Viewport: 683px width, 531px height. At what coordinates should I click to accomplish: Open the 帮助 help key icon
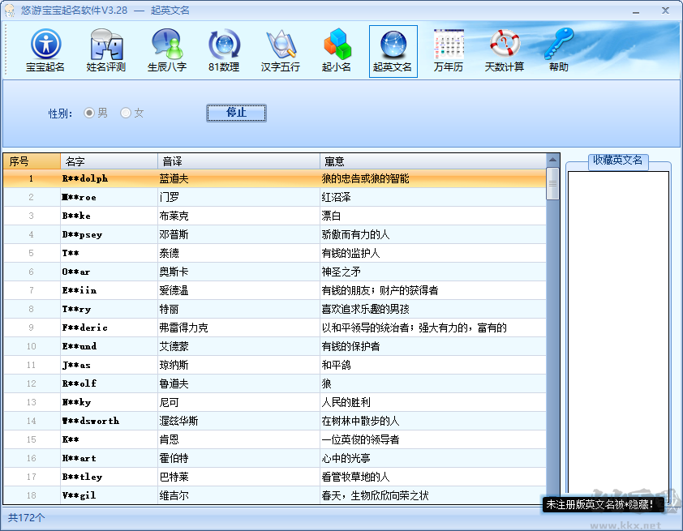559,50
